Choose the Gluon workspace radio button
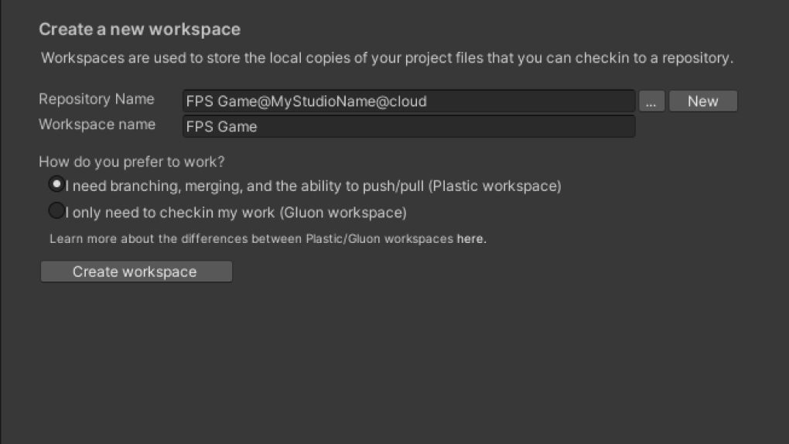This screenshot has height=444, width=789. point(56,210)
